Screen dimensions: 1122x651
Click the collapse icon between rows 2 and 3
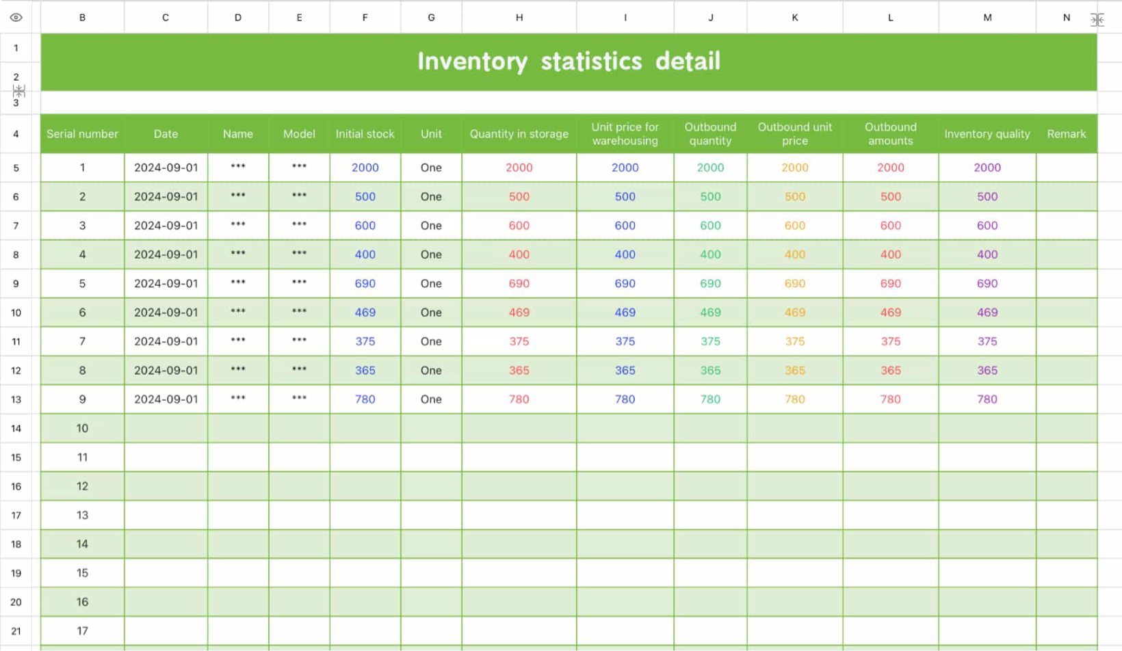[x=19, y=90]
